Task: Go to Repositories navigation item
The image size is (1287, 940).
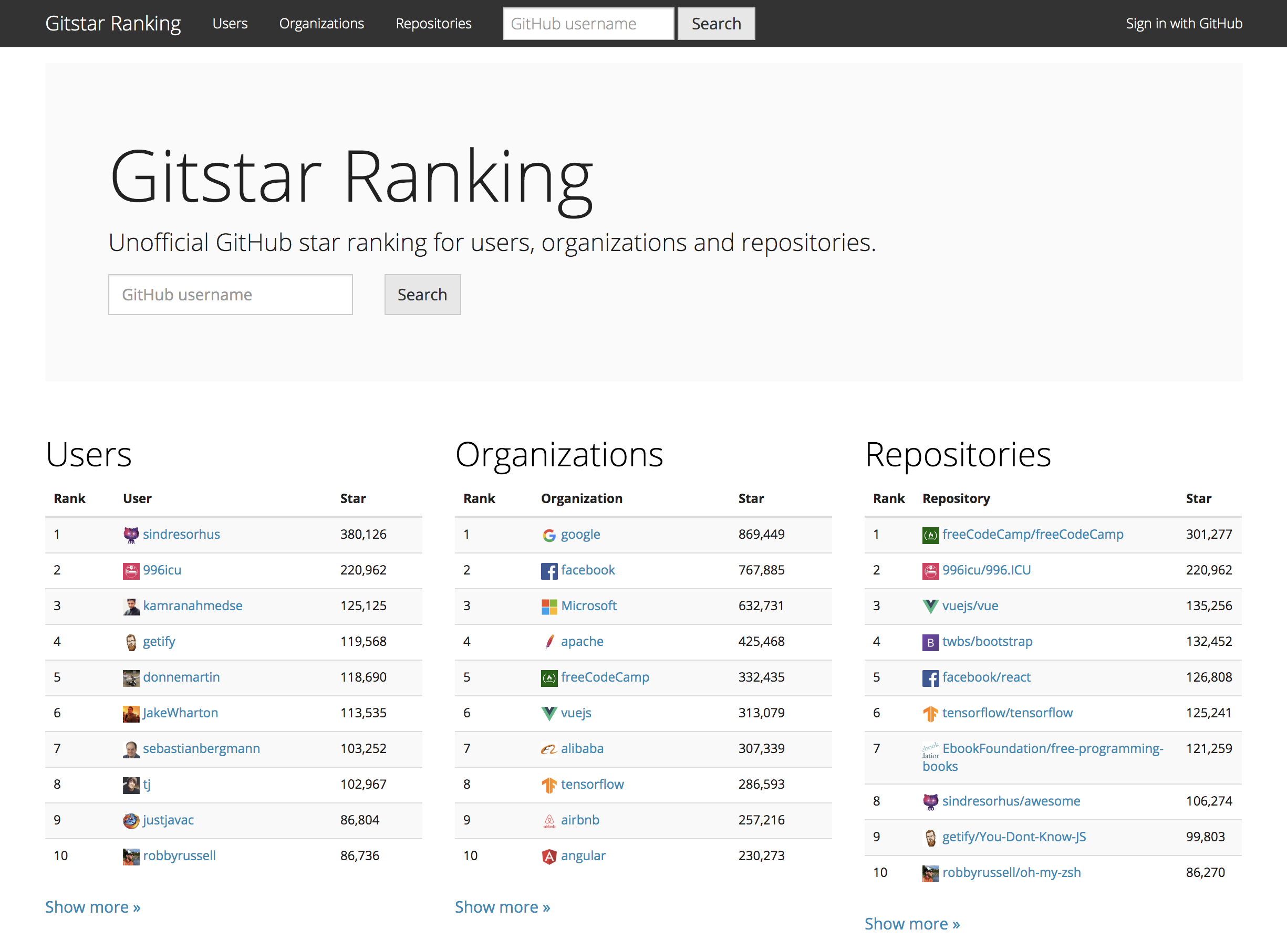Action: [434, 23]
